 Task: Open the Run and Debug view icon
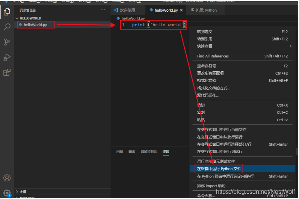point(7,57)
